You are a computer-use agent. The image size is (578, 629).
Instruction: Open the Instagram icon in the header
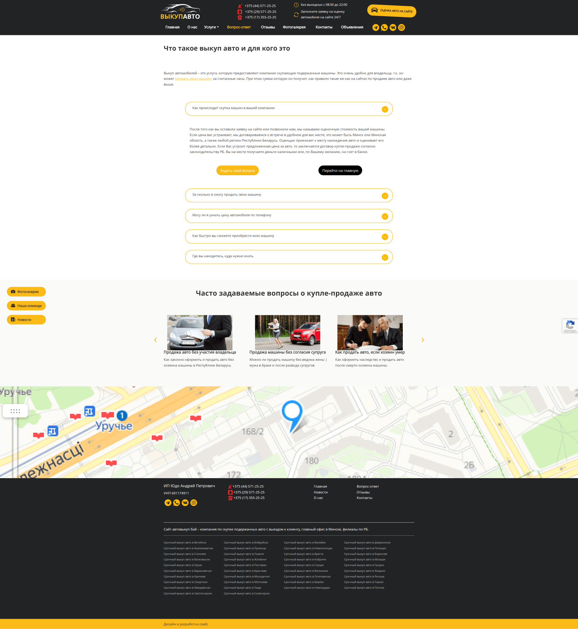(x=402, y=27)
